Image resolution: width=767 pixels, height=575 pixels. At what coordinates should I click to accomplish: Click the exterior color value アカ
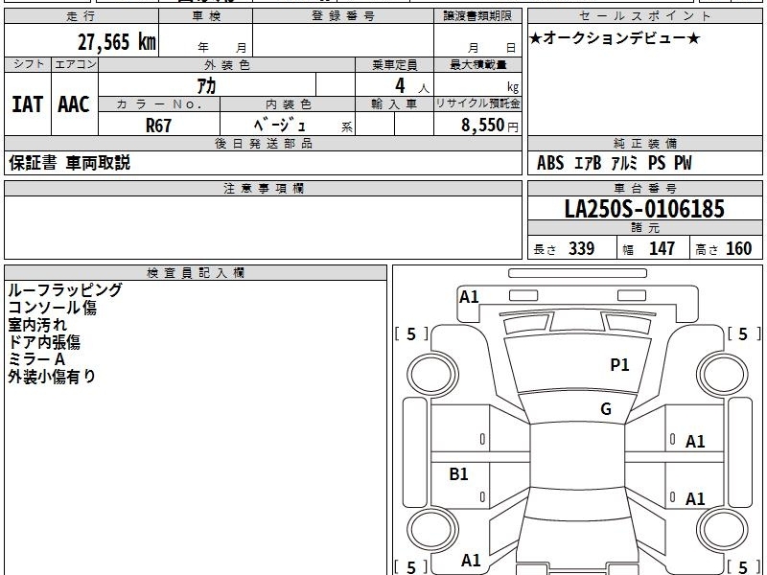(206, 85)
